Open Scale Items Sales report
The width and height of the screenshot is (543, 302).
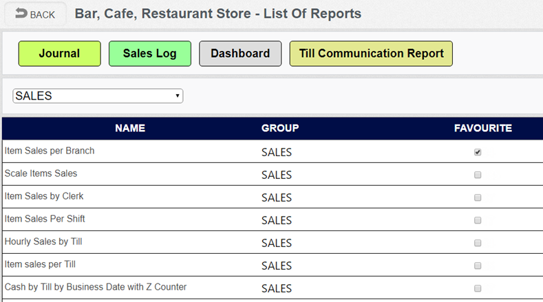point(41,173)
